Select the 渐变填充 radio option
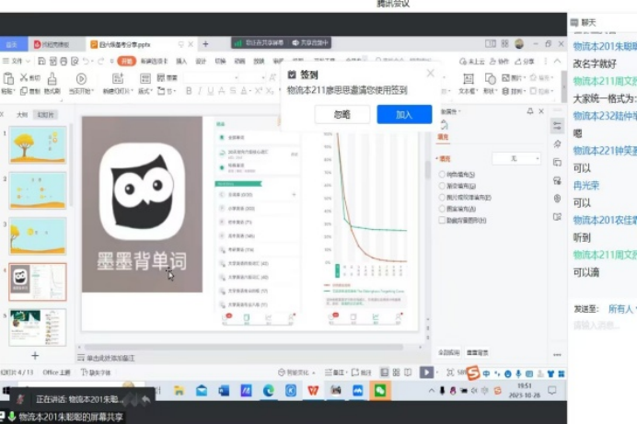The image size is (637, 424). (443, 185)
